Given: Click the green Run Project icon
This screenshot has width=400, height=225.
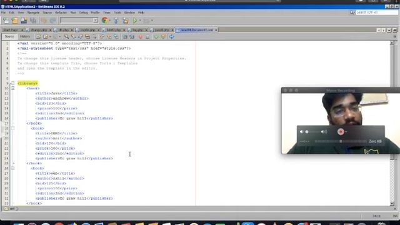Looking at the screenshot, I should point(135,21).
